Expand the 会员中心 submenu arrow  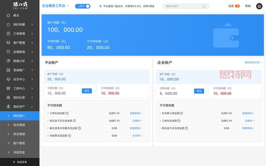(x=32, y=79)
